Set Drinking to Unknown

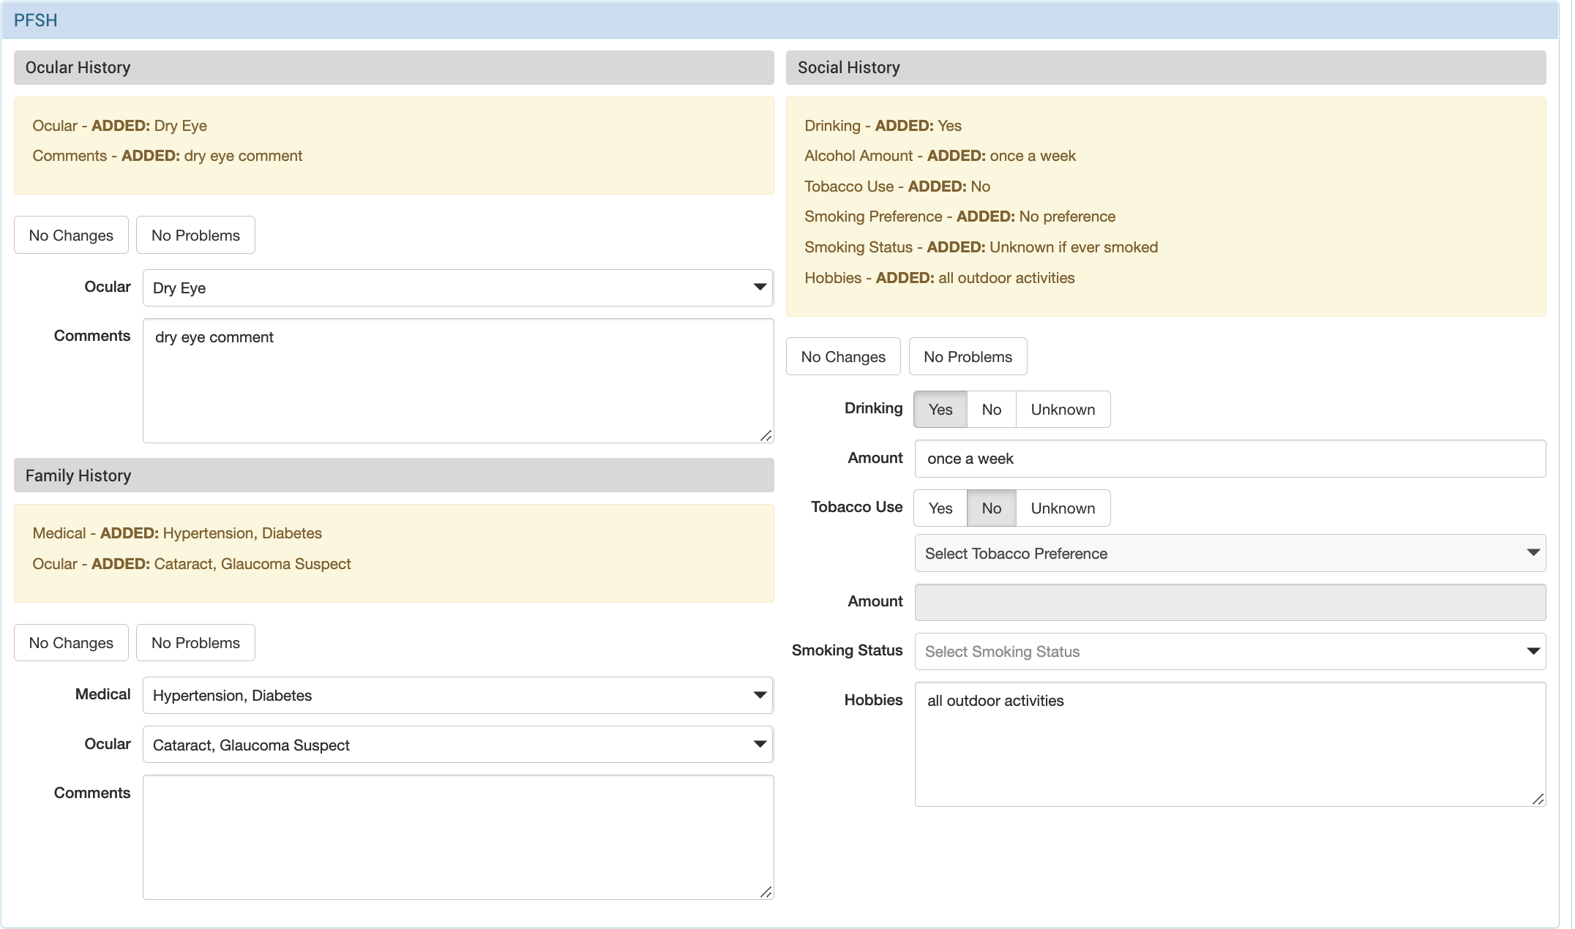click(x=1062, y=410)
